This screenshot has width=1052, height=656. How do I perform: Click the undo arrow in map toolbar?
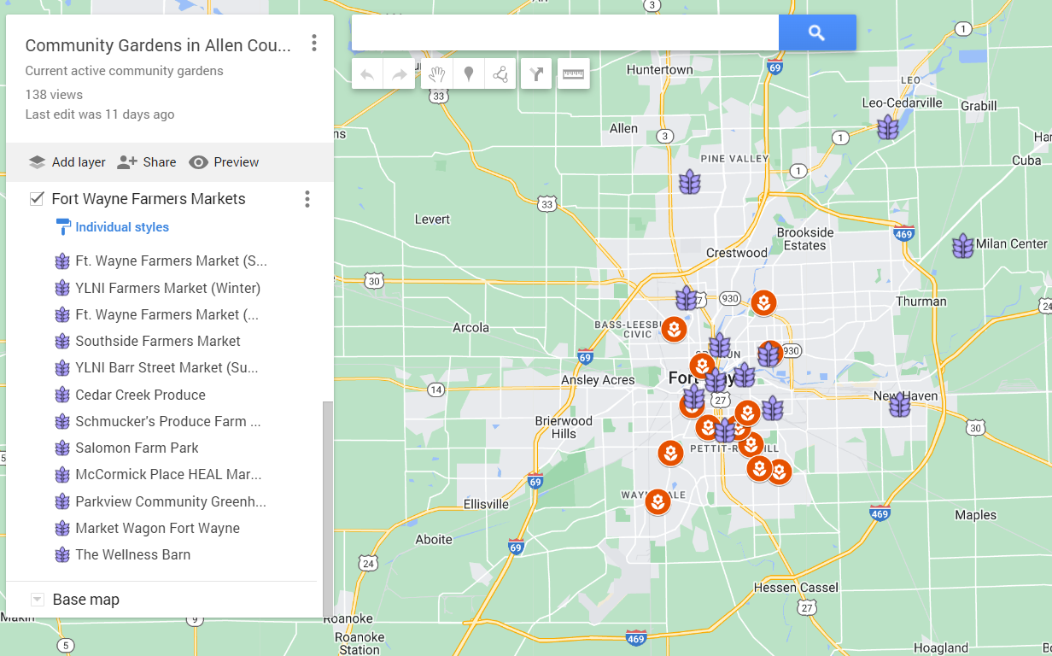[x=367, y=74]
